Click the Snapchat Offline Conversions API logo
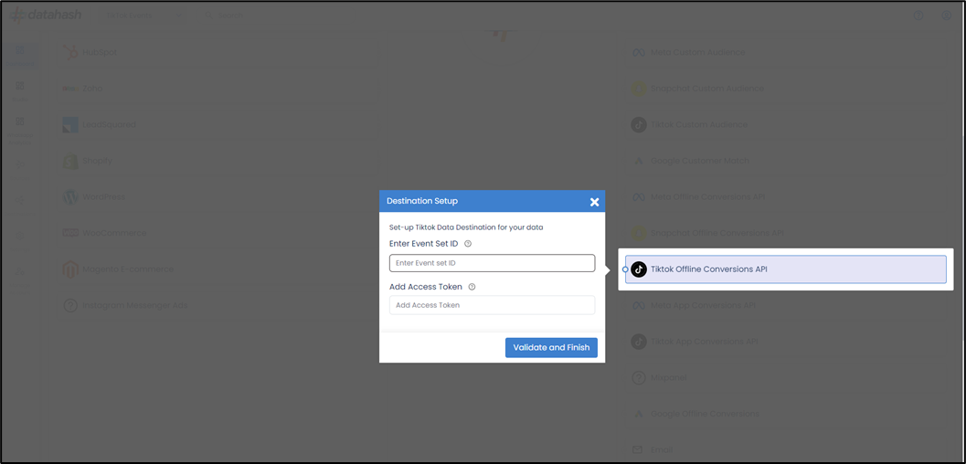This screenshot has width=966, height=464. (639, 233)
